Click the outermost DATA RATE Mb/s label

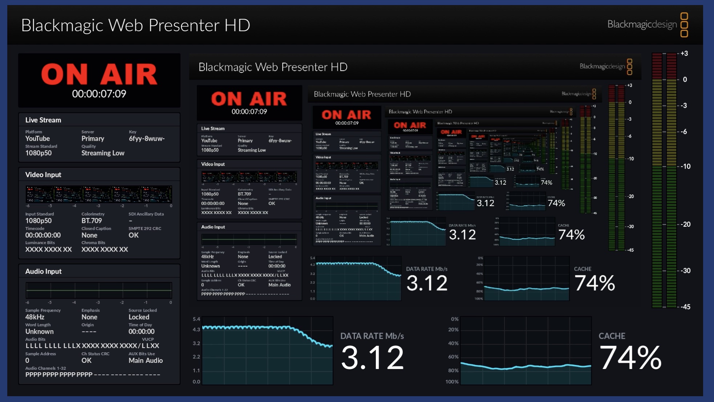372,336
